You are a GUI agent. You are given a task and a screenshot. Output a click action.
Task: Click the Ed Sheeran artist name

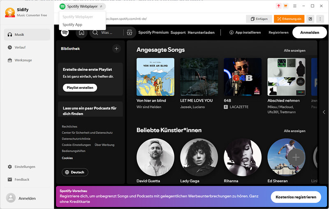tap(277, 181)
